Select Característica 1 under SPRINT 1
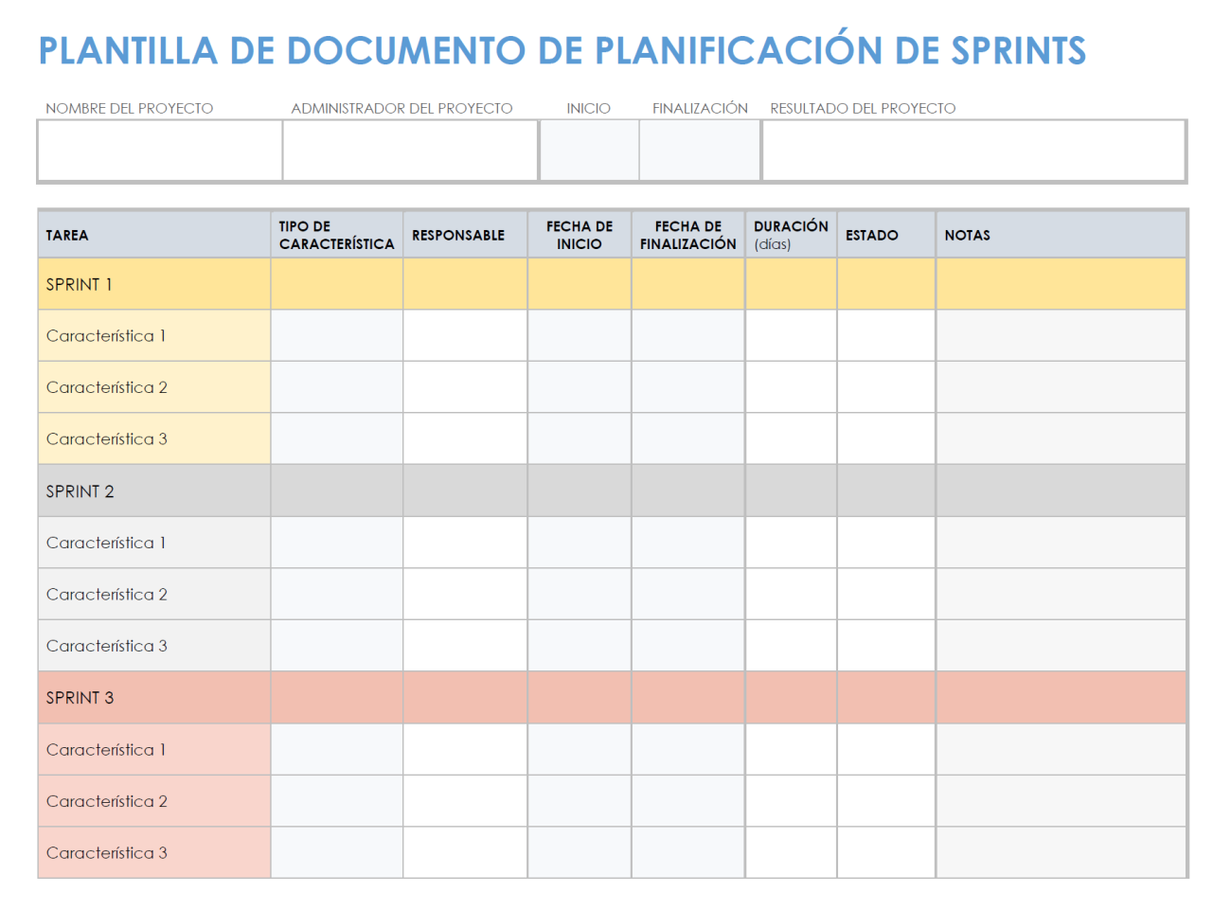 (x=106, y=336)
